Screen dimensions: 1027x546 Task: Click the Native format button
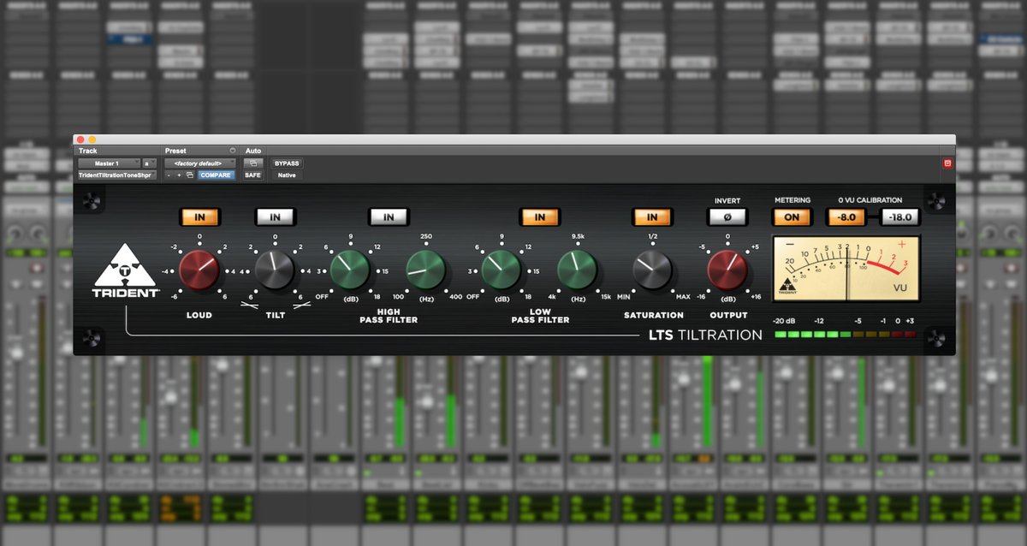tap(286, 175)
